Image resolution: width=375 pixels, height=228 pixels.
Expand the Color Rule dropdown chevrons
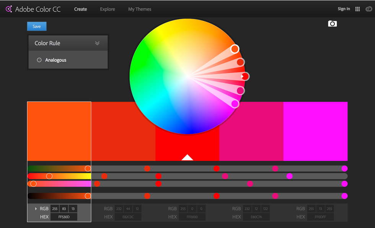[97, 43]
